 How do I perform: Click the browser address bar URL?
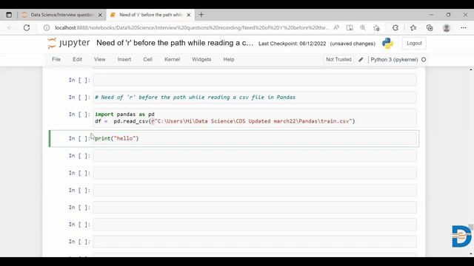click(x=192, y=28)
